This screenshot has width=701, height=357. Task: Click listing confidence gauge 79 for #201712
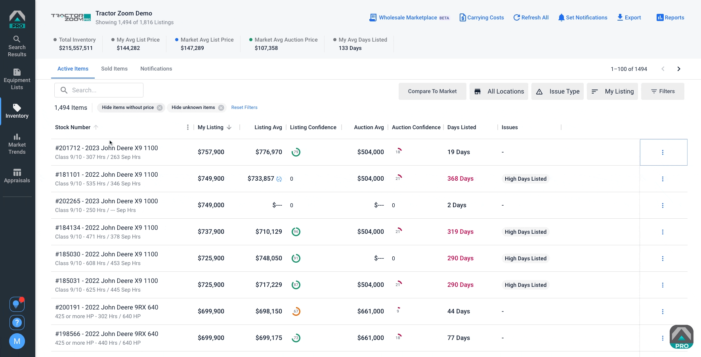coord(296,152)
